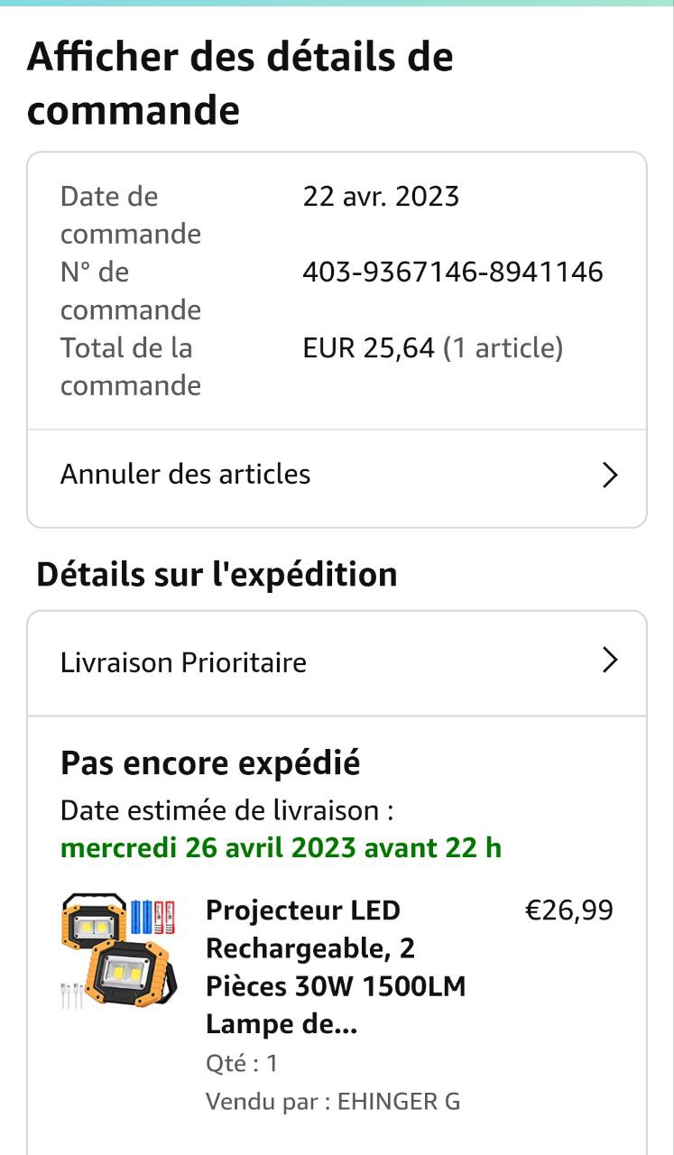Click the order date 22 avr. 2023
Screen dimensions: 674x1155
tap(381, 197)
